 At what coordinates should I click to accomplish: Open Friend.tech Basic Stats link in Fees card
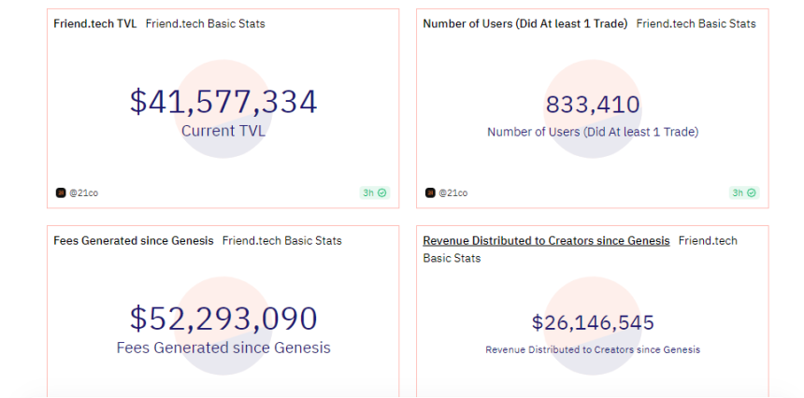[x=281, y=240]
